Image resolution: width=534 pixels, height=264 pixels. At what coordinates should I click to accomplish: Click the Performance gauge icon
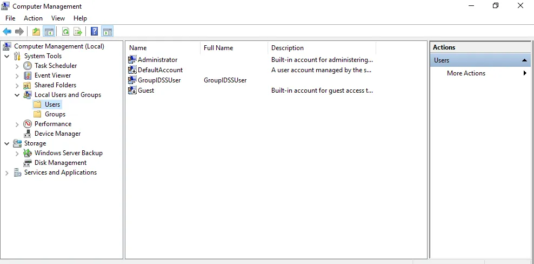click(x=28, y=124)
